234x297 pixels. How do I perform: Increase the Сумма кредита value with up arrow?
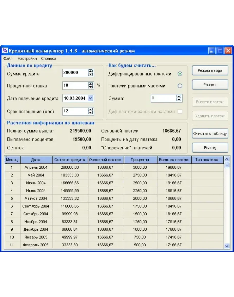90,71
